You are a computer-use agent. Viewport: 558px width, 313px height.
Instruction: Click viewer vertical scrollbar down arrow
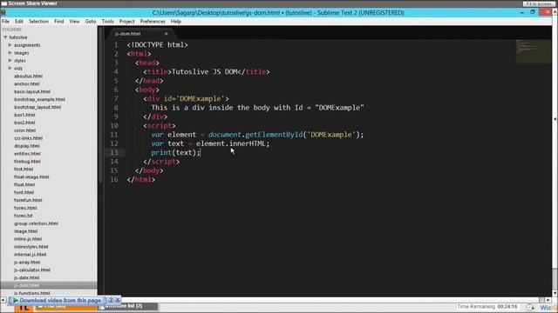pyautogui.click(x=555, y=294)
